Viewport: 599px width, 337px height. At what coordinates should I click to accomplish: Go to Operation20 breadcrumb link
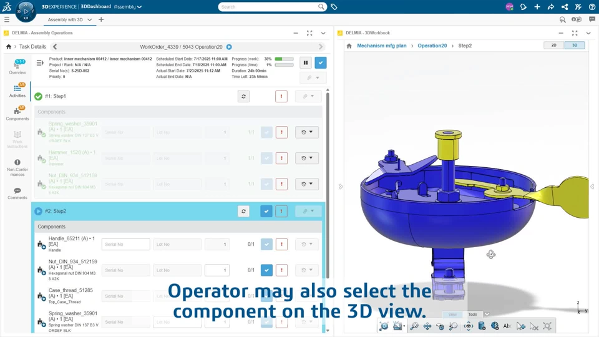click(x=432, y=46)
